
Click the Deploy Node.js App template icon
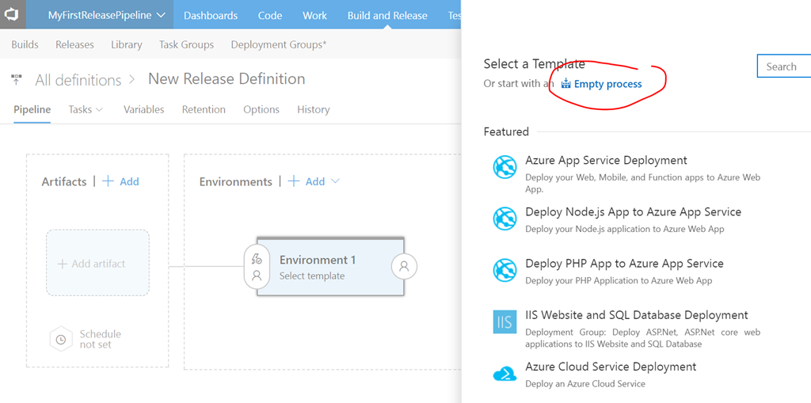point(504,219)
